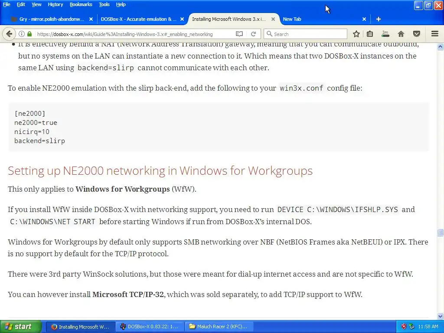The width and height of the screenshot is (444, 333).
Task: Click heading Setting up NE2000 networking
Action: point(160,171)
